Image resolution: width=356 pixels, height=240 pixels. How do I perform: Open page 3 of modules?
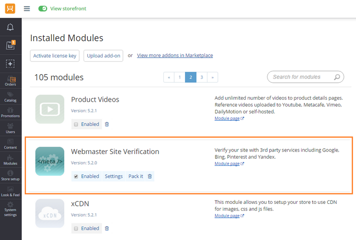202,77
